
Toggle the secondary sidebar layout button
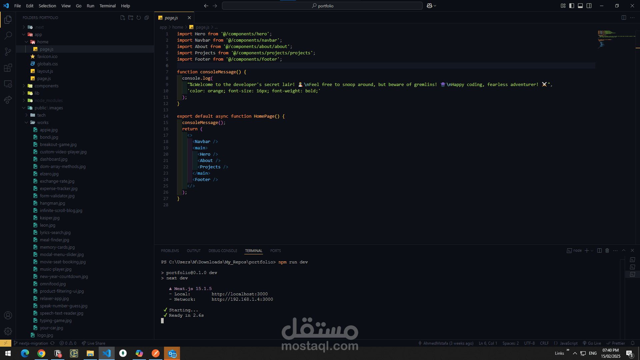tap(589, 6)
